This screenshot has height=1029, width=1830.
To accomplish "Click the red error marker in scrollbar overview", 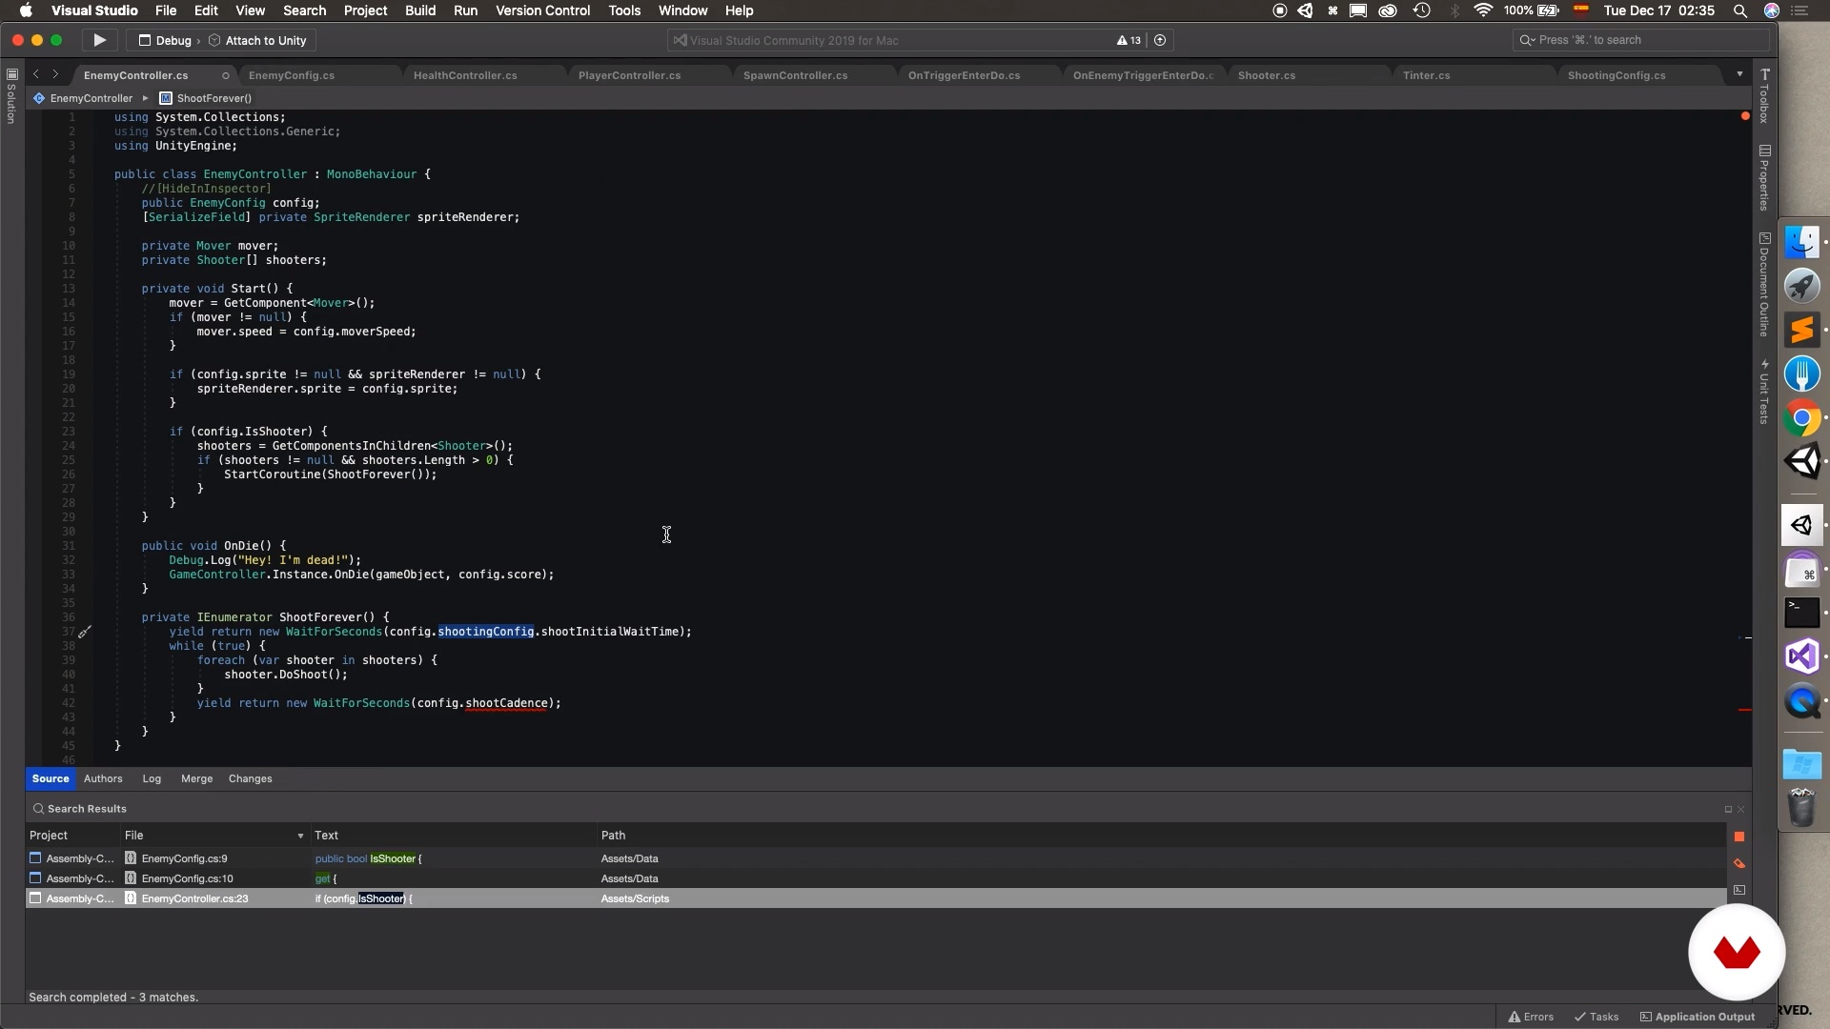I will pyautogui.click(x=1745, y=710).
